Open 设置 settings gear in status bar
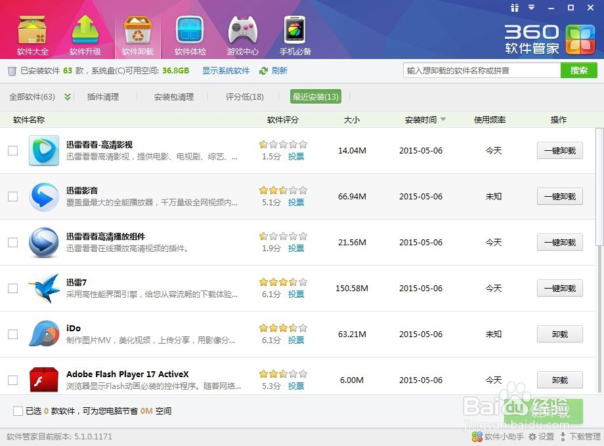Image resolution: width=604 pixels, height=446 pixels. pos(541,437)
